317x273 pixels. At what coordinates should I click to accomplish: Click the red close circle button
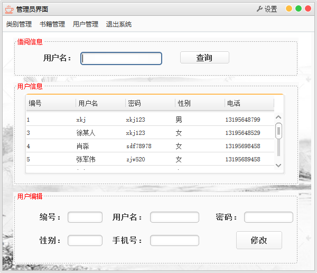point(308,8)
